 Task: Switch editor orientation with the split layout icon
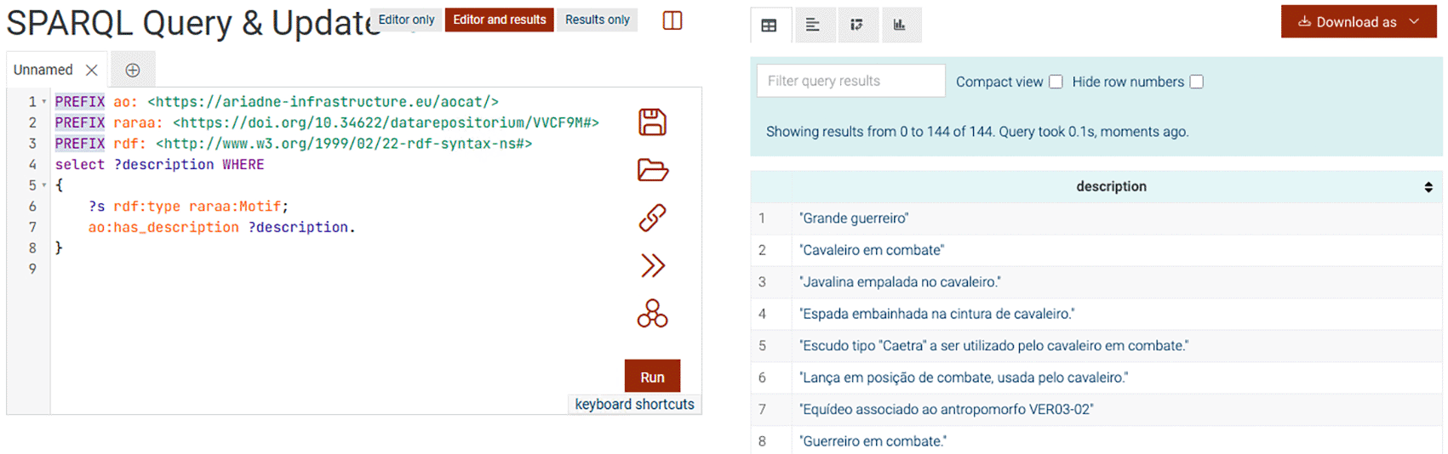point(672,20)
